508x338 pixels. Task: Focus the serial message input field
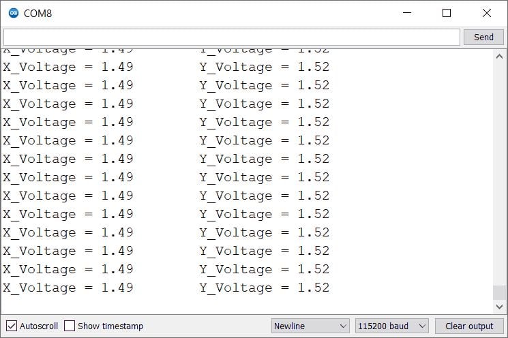point(232,37)
